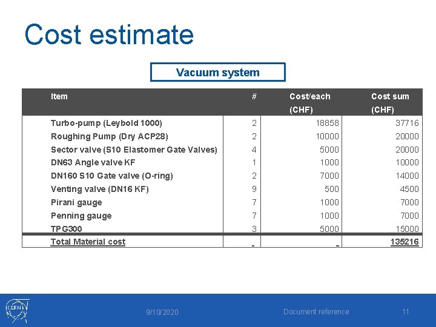This screenshot has width=436, height=327.
Task: Click 'Document reference' footer text
Action: click(316, 312)
